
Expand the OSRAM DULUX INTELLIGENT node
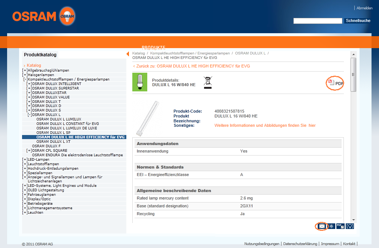pos(29,84)
